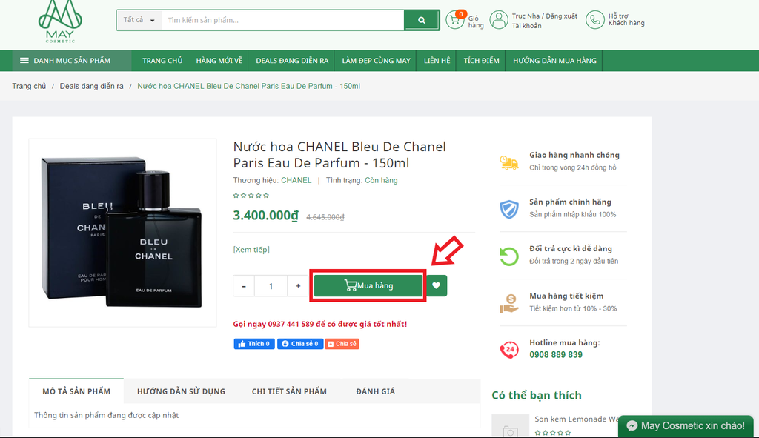Click the Còn hàng status text
This screenshot has width=759, height=438.
click(x=381, y=180)
